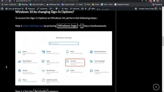The height and width of the screenshot is (92, 164).
Task: Follow the Open Settings app link
Action: tap(33, 26)
